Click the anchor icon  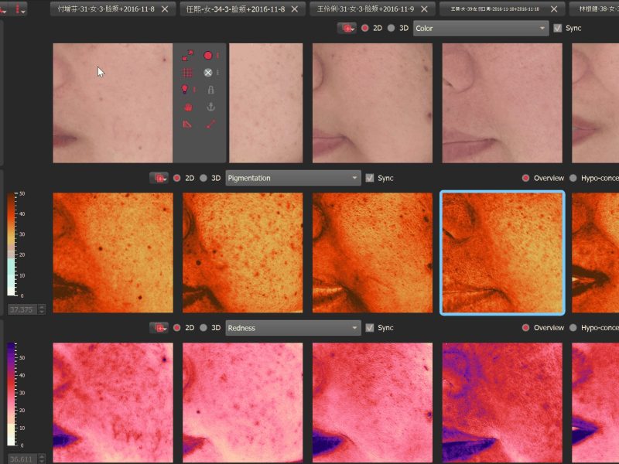210,107
